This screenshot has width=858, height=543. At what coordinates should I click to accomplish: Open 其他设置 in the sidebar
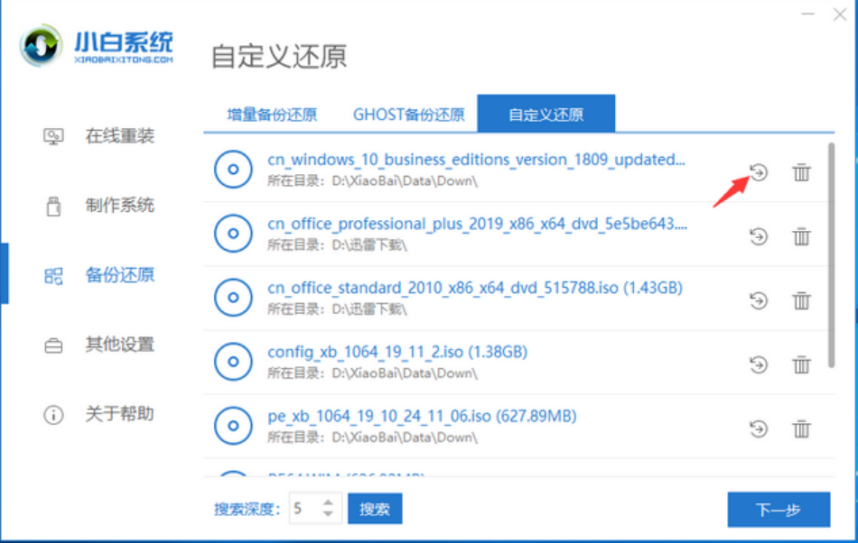(x=119, y=345)
